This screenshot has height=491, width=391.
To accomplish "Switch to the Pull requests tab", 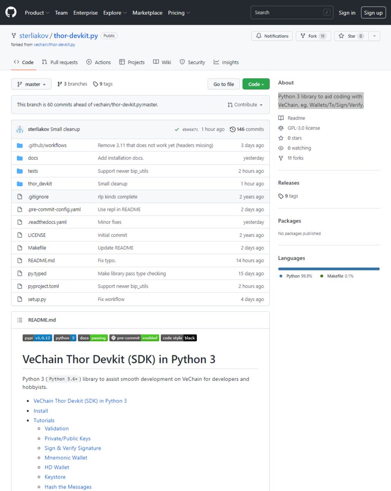I will point(60,62).
